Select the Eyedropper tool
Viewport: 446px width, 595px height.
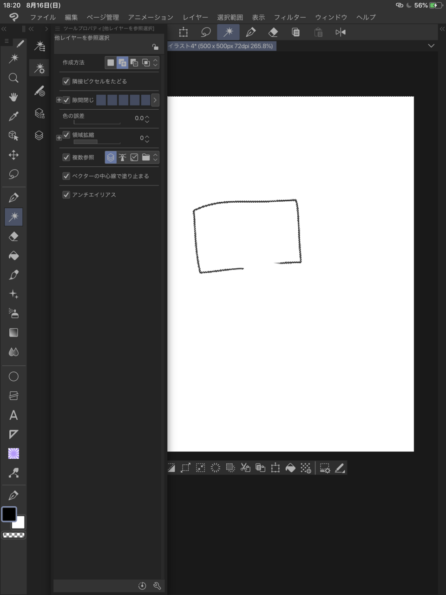pyautogui.click(x=13, y=116)
